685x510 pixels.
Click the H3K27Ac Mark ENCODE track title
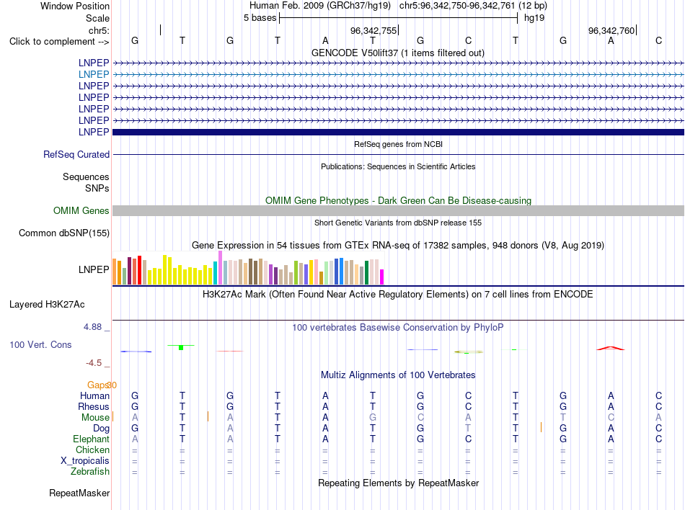point(398,294)
